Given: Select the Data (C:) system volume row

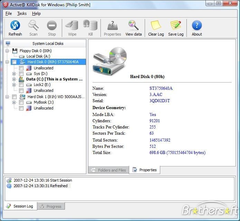Looking at the screenshot, I should [54, 79].
